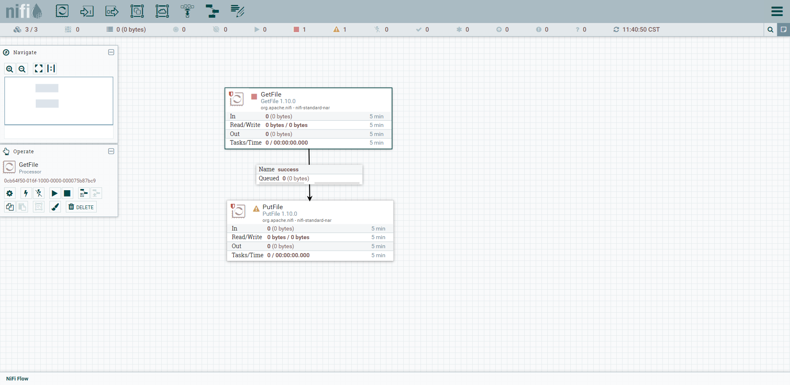Zoom out using the Navigate panel
The image size is (790, 385).
click(x=22, y=69)
